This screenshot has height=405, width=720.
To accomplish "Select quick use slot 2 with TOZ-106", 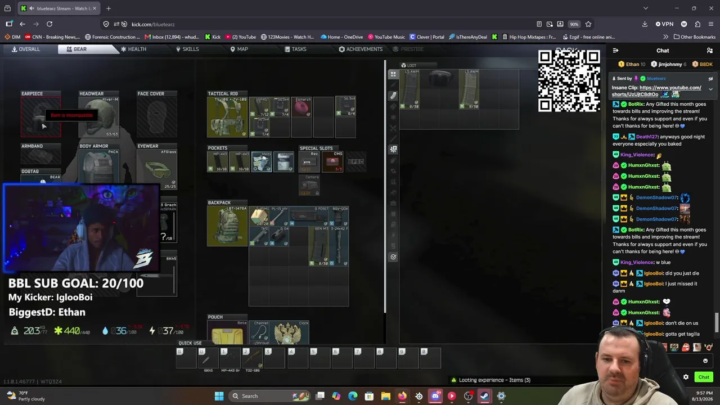I will tap(252, 358).
